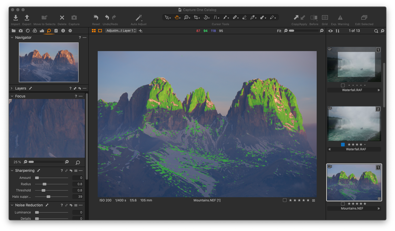Click the Grid icon in the toolbar

click(325, 18)
